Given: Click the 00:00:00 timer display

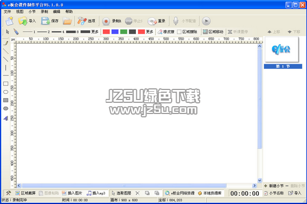Looking at the screenshot, I should (245, 193).
